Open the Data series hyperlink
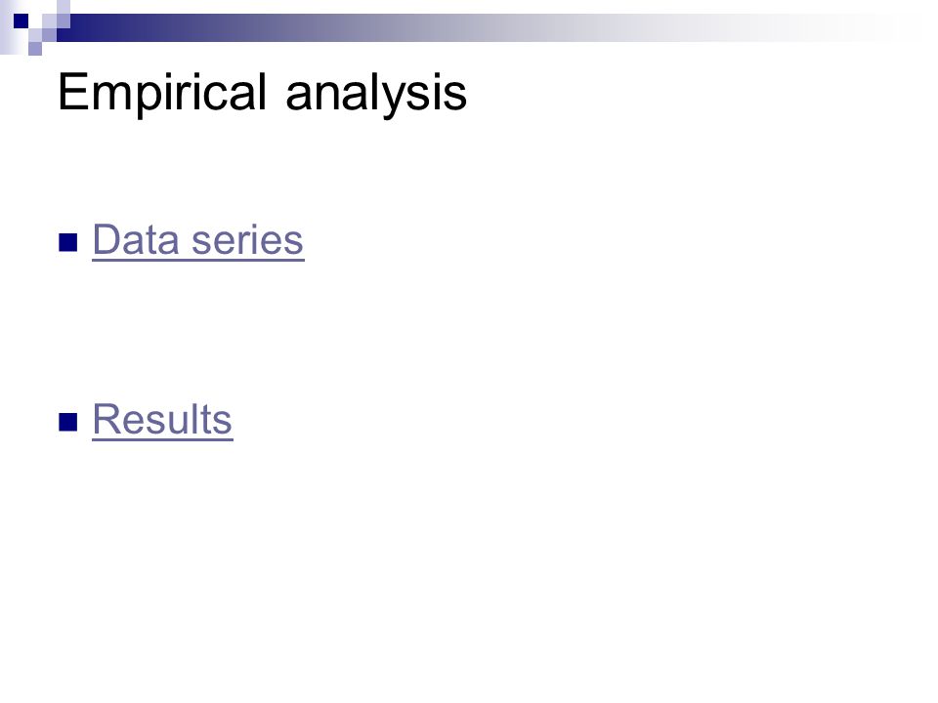The height and width of the screenshot is (703, 938). (x=198, y=240)
